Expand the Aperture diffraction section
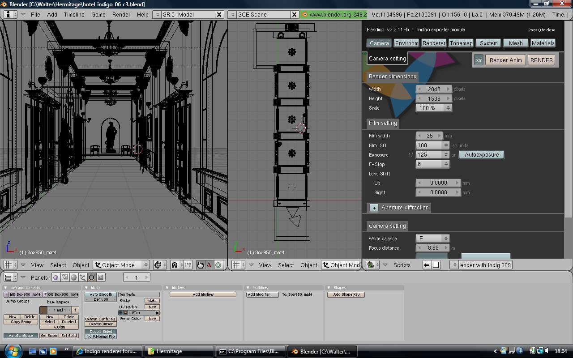 [374, 208]
